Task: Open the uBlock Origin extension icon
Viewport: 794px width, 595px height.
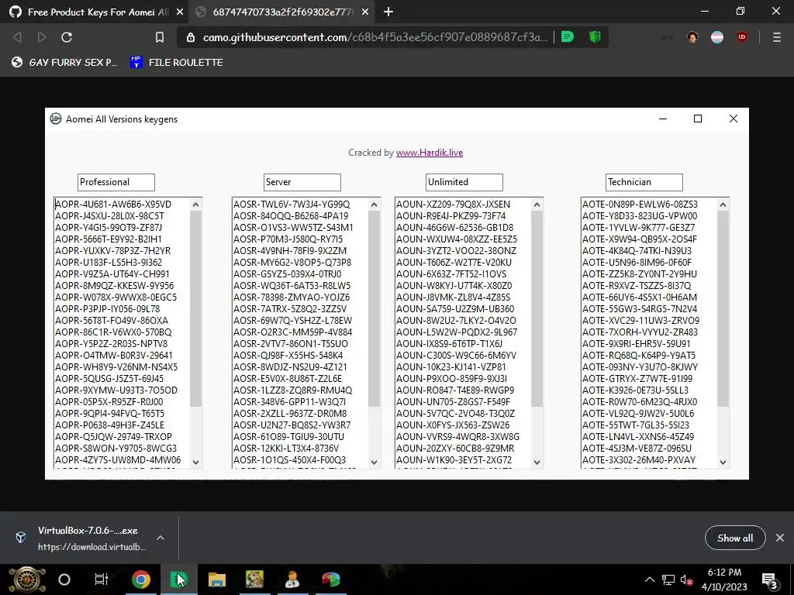Action: click(x=742, y=37)
